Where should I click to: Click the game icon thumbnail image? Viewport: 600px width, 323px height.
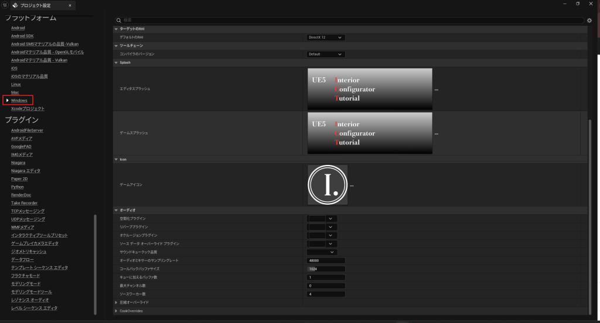tap(328, 185)
